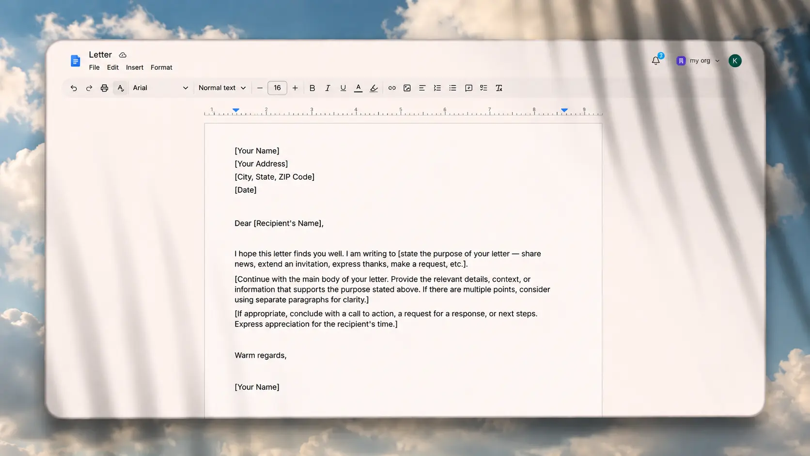Open the Normal text style dropdown
The height and width of the screenshot is (456, 810).
(x=222, y=88)
